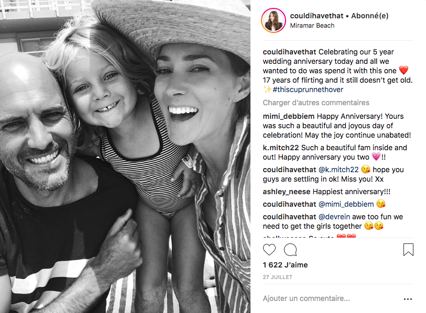Open the @devrein mention link
The image size is (426, 313).
coord(334,217)
